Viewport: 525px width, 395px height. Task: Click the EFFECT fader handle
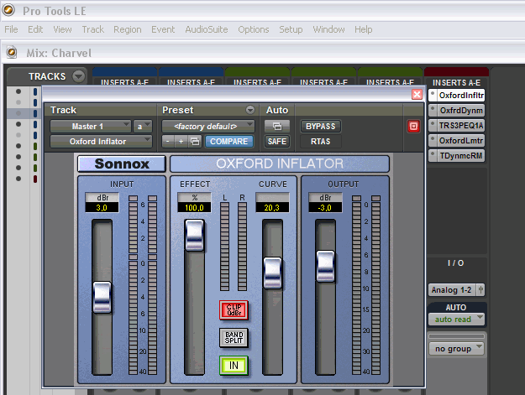(x=194, y=236)
